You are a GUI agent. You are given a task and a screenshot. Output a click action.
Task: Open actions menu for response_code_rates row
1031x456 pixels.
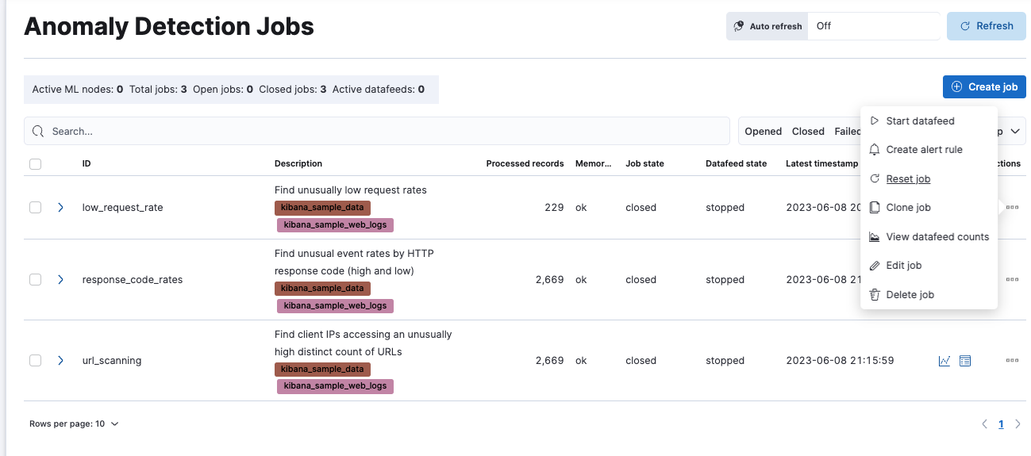click(1012, 280)
